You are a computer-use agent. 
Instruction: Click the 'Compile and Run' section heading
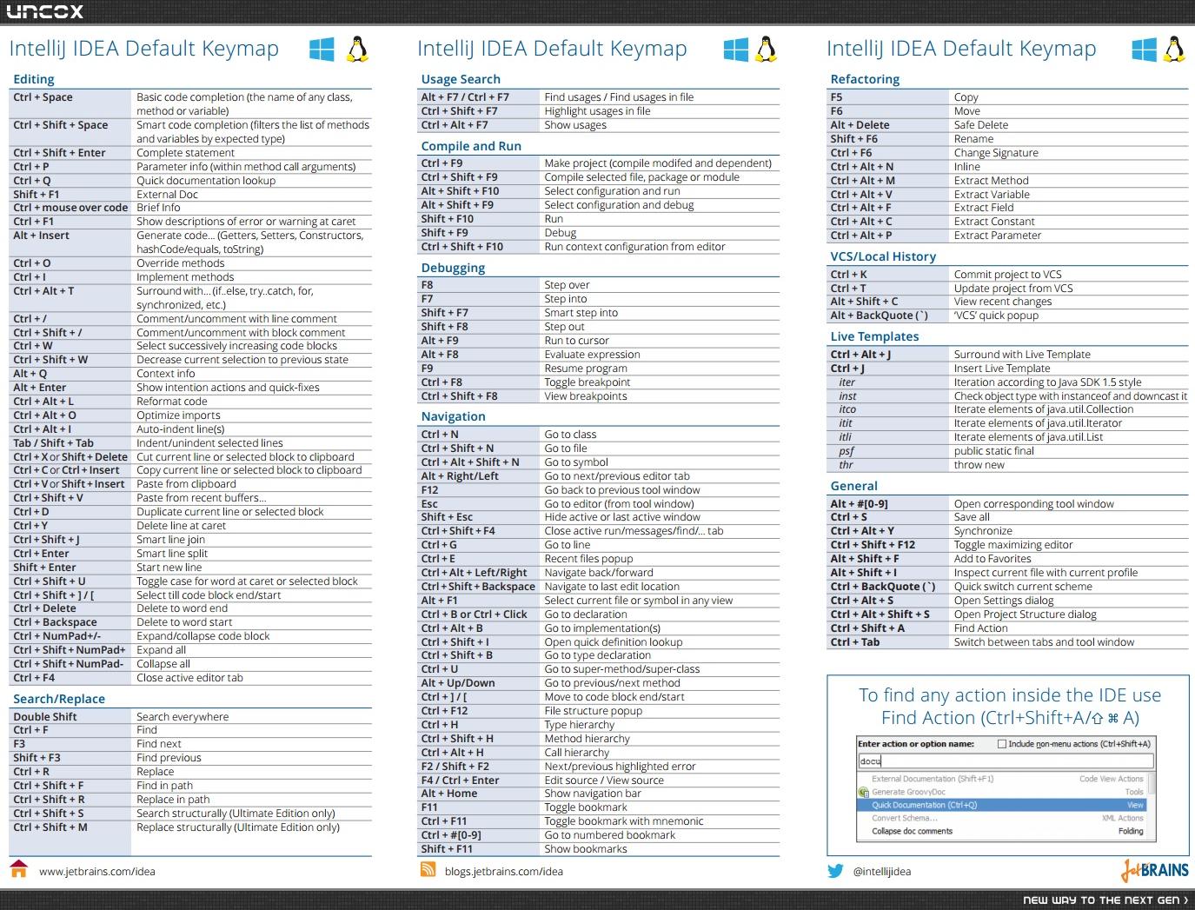coord(471,146)
